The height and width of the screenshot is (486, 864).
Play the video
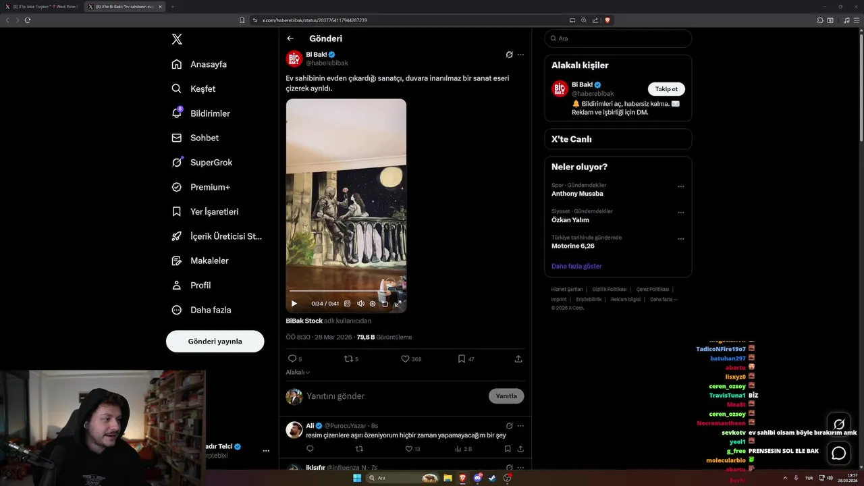(294, 304)
